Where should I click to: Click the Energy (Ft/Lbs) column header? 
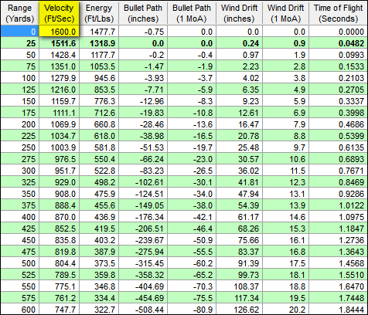tap(99, 13)
